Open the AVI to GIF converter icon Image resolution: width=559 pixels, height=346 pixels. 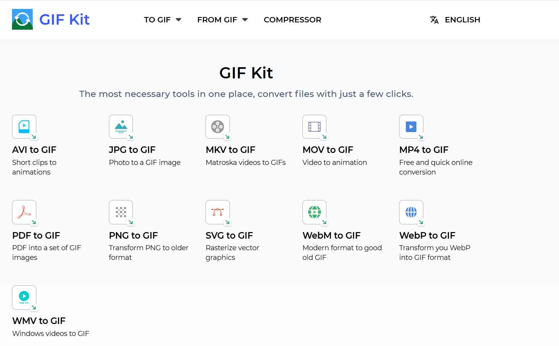(x=24, y=127)
